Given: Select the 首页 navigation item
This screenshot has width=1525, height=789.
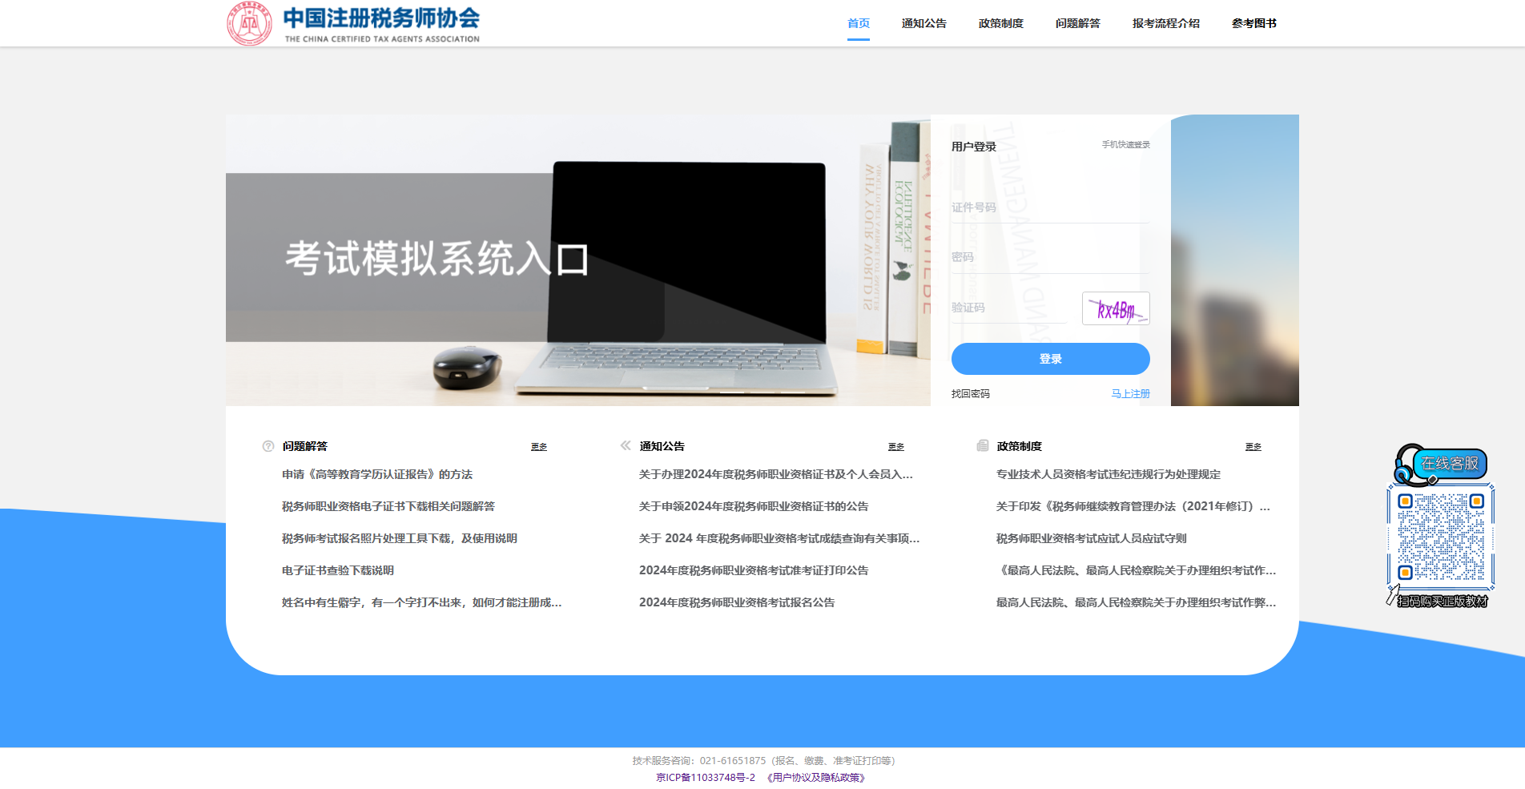Looking at the screenshot, I should [x=858, y=23].
